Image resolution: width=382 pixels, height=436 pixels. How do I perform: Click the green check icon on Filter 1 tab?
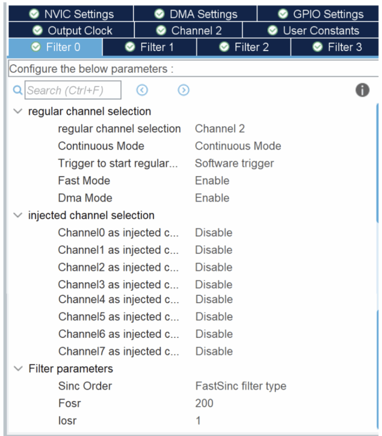130,47
